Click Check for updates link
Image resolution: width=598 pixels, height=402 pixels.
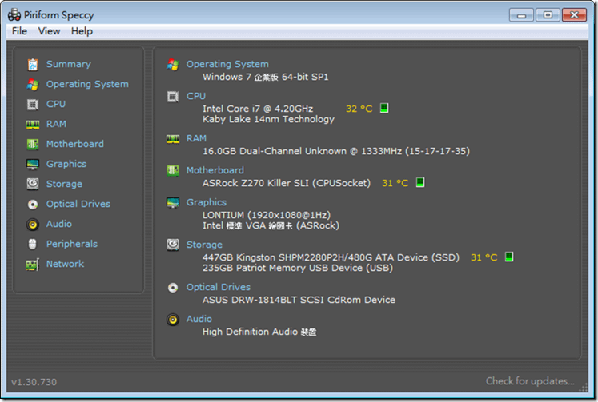click(x=530, y=381)
